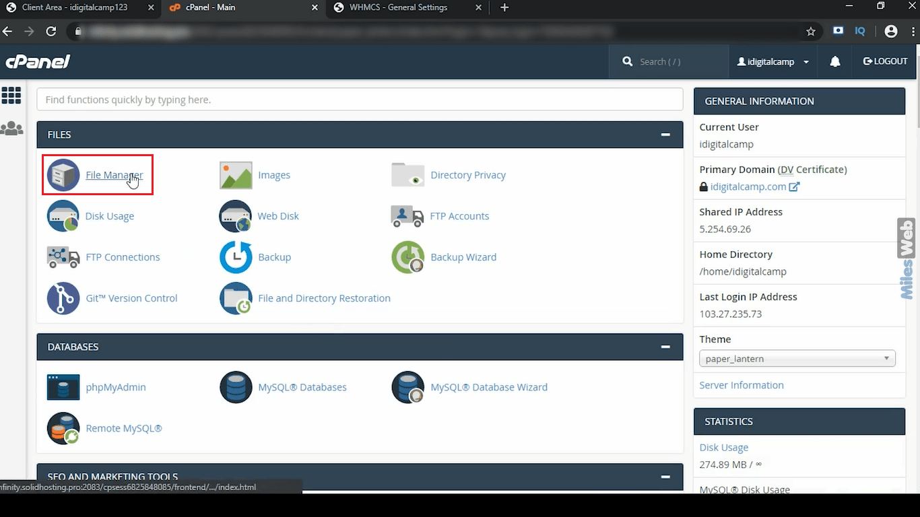This screenshot has height=517, width=920.
Task: Close the Client Area tab
Action: [152, 7]
